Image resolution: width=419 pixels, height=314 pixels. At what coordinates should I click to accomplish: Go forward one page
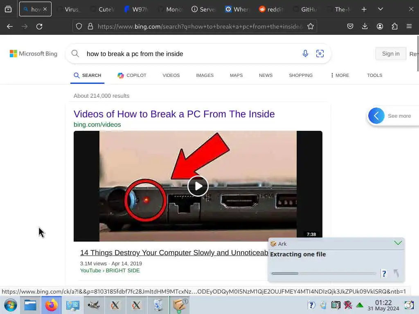point(24,27)
